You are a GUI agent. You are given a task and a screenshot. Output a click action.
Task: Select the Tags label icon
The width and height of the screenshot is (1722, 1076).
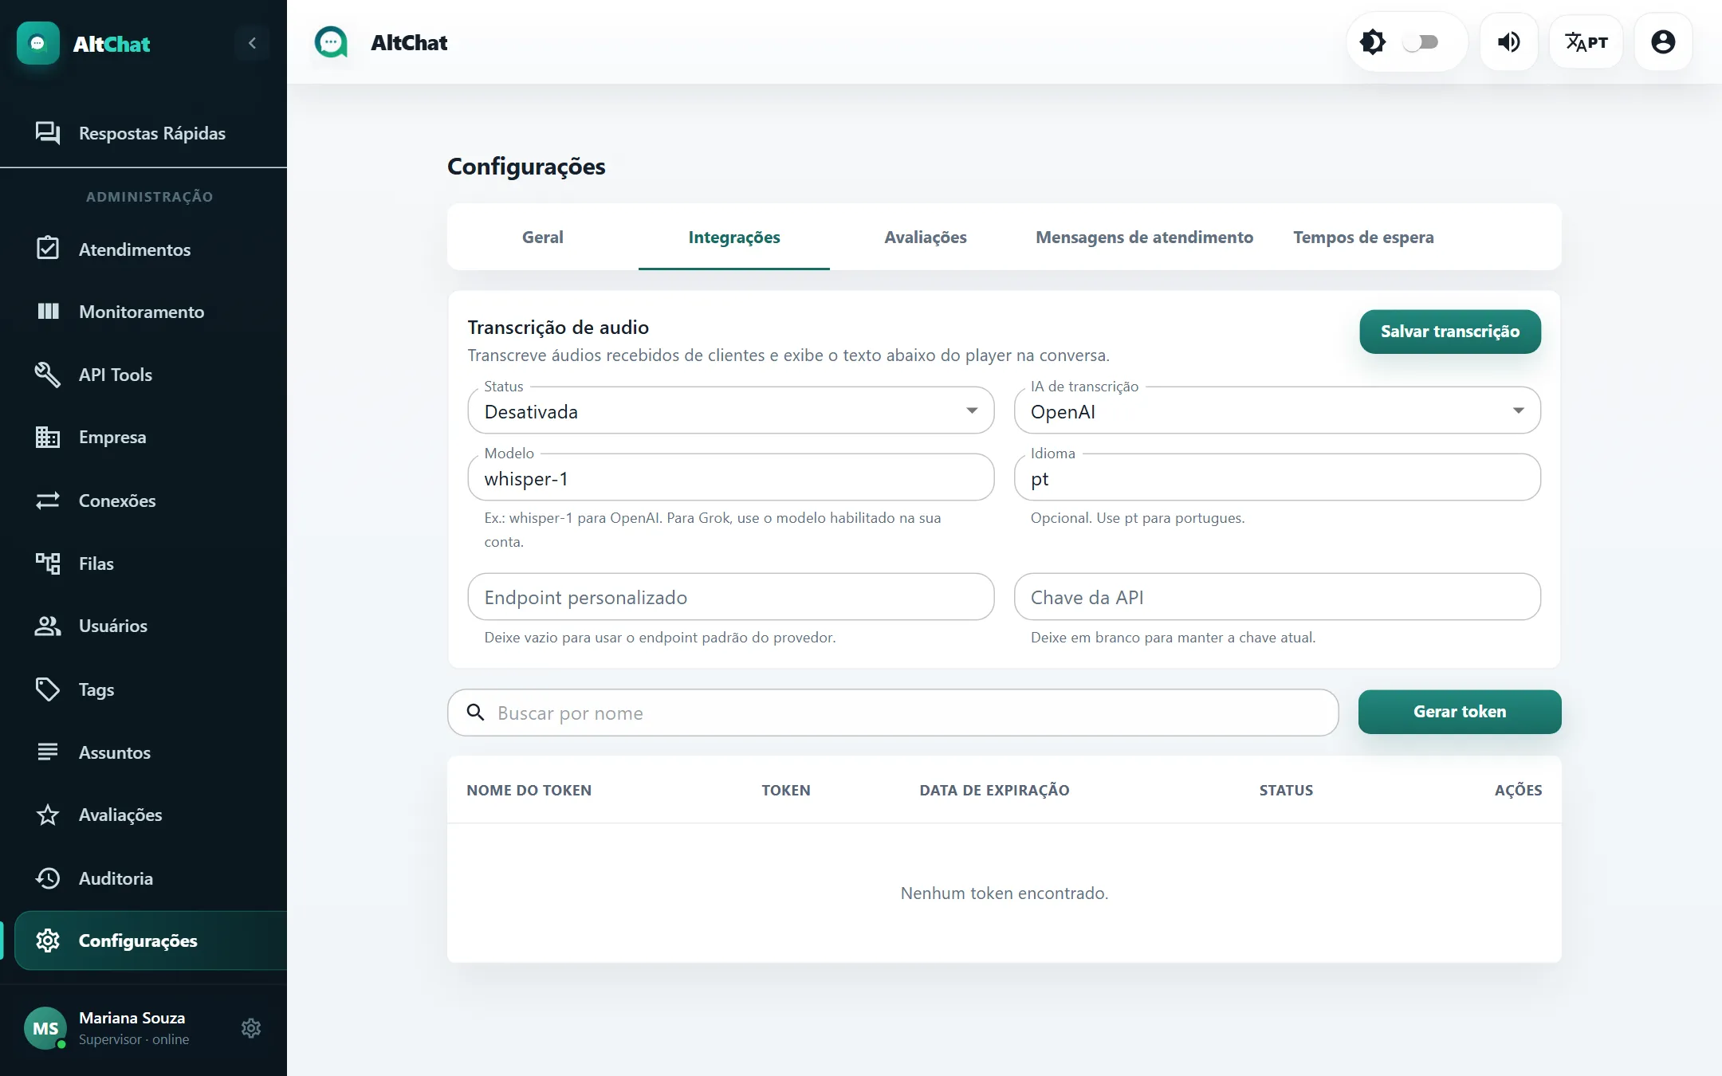pyautogui.click(x=48, y=689)
